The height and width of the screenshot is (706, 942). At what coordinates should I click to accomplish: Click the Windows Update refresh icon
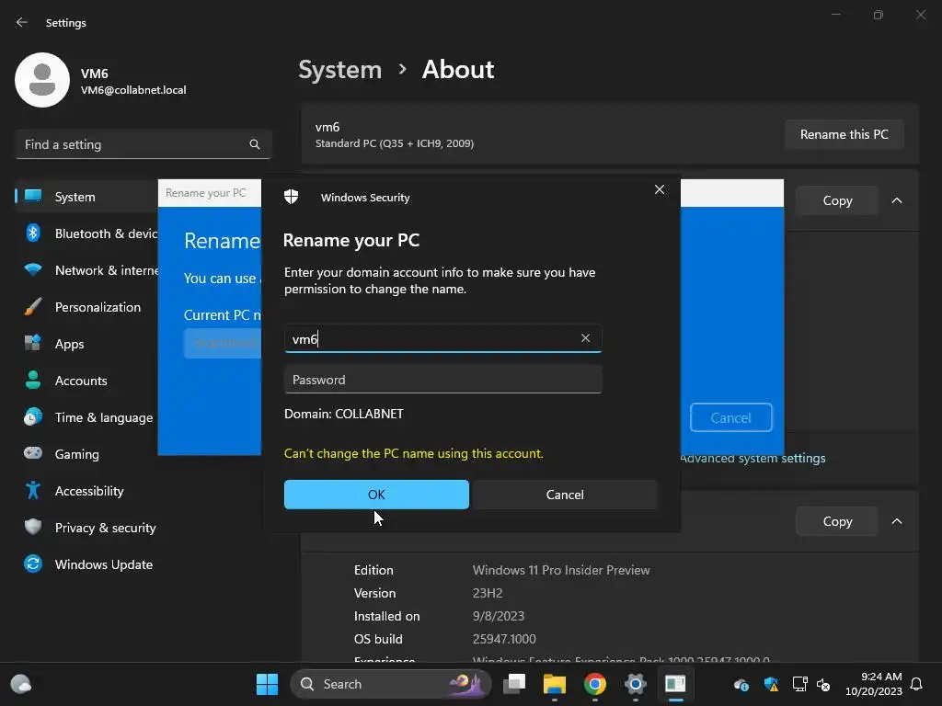(x=33, y=564)
